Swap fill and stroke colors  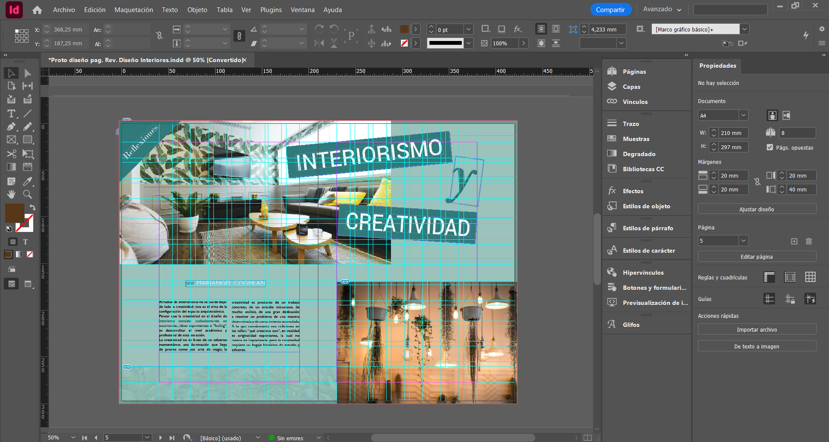tap(32, 207)
